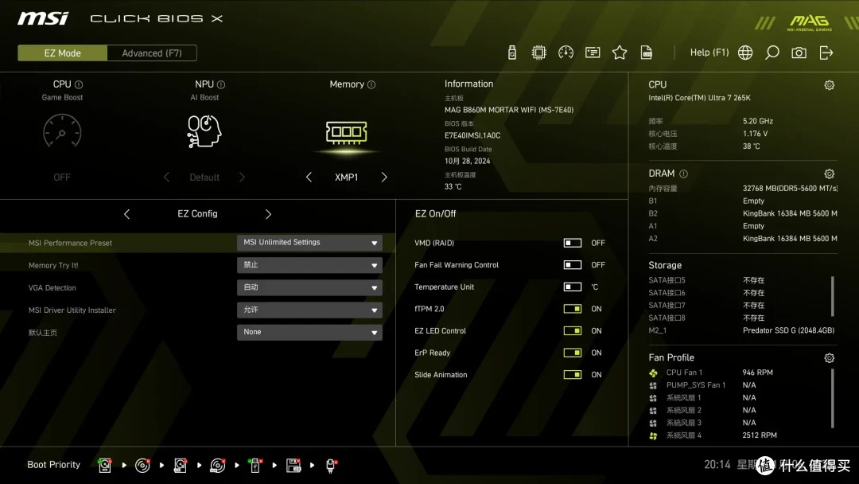
Task: Select previous NPU AI Boost mode
Action: (x=166, y=177)
